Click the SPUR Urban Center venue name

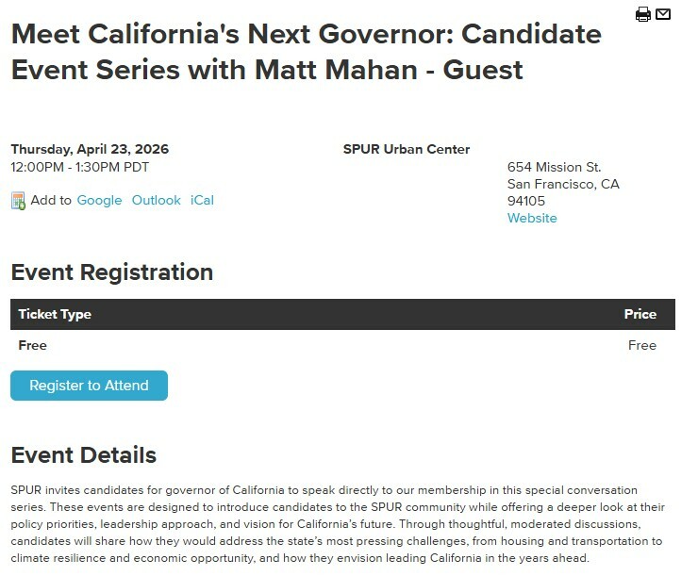[x=407, y=149]
